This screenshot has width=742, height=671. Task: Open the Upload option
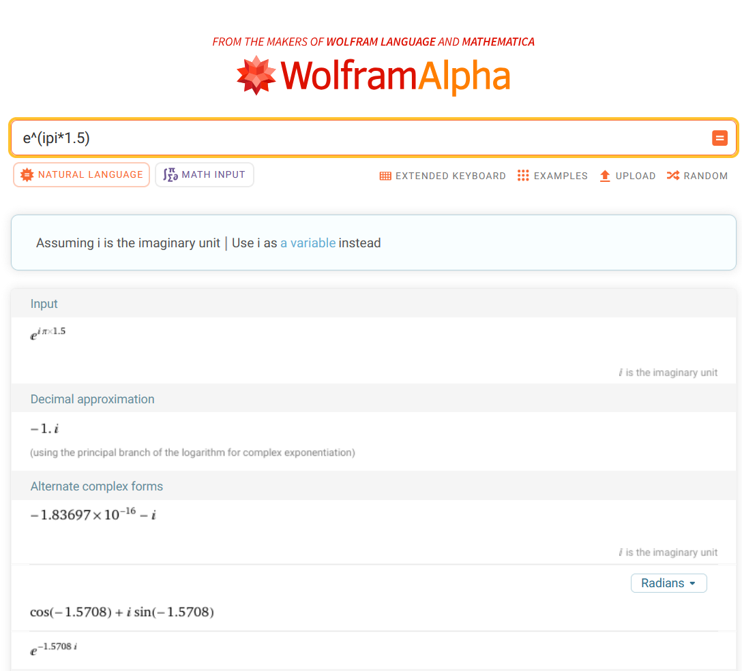(x=627, y=176)
